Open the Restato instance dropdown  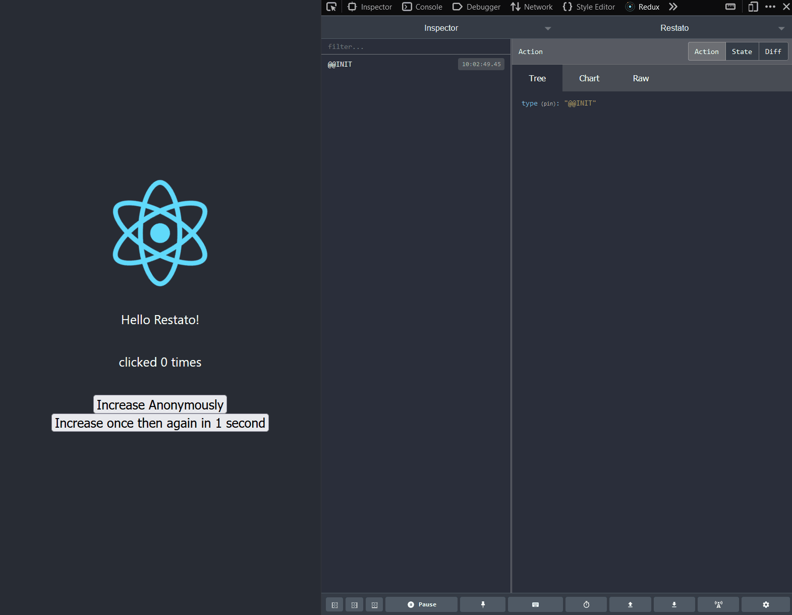[x=674, y=28]
